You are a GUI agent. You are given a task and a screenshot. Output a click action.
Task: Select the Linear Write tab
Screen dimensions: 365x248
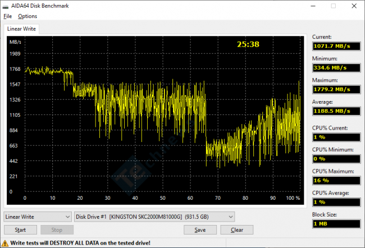pyautogui.click(x=21, y=29)
